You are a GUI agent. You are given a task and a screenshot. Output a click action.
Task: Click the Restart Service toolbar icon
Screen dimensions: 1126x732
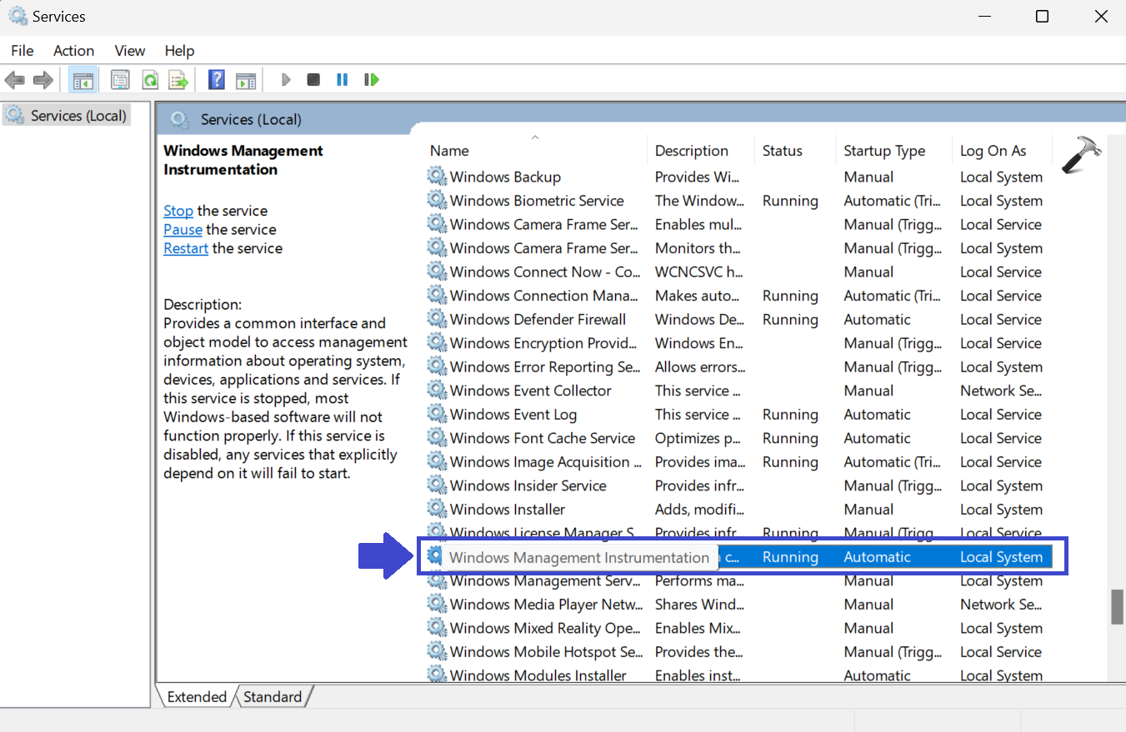372,80
